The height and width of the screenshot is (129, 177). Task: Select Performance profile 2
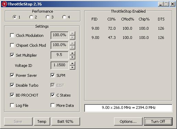coord(31,17)
